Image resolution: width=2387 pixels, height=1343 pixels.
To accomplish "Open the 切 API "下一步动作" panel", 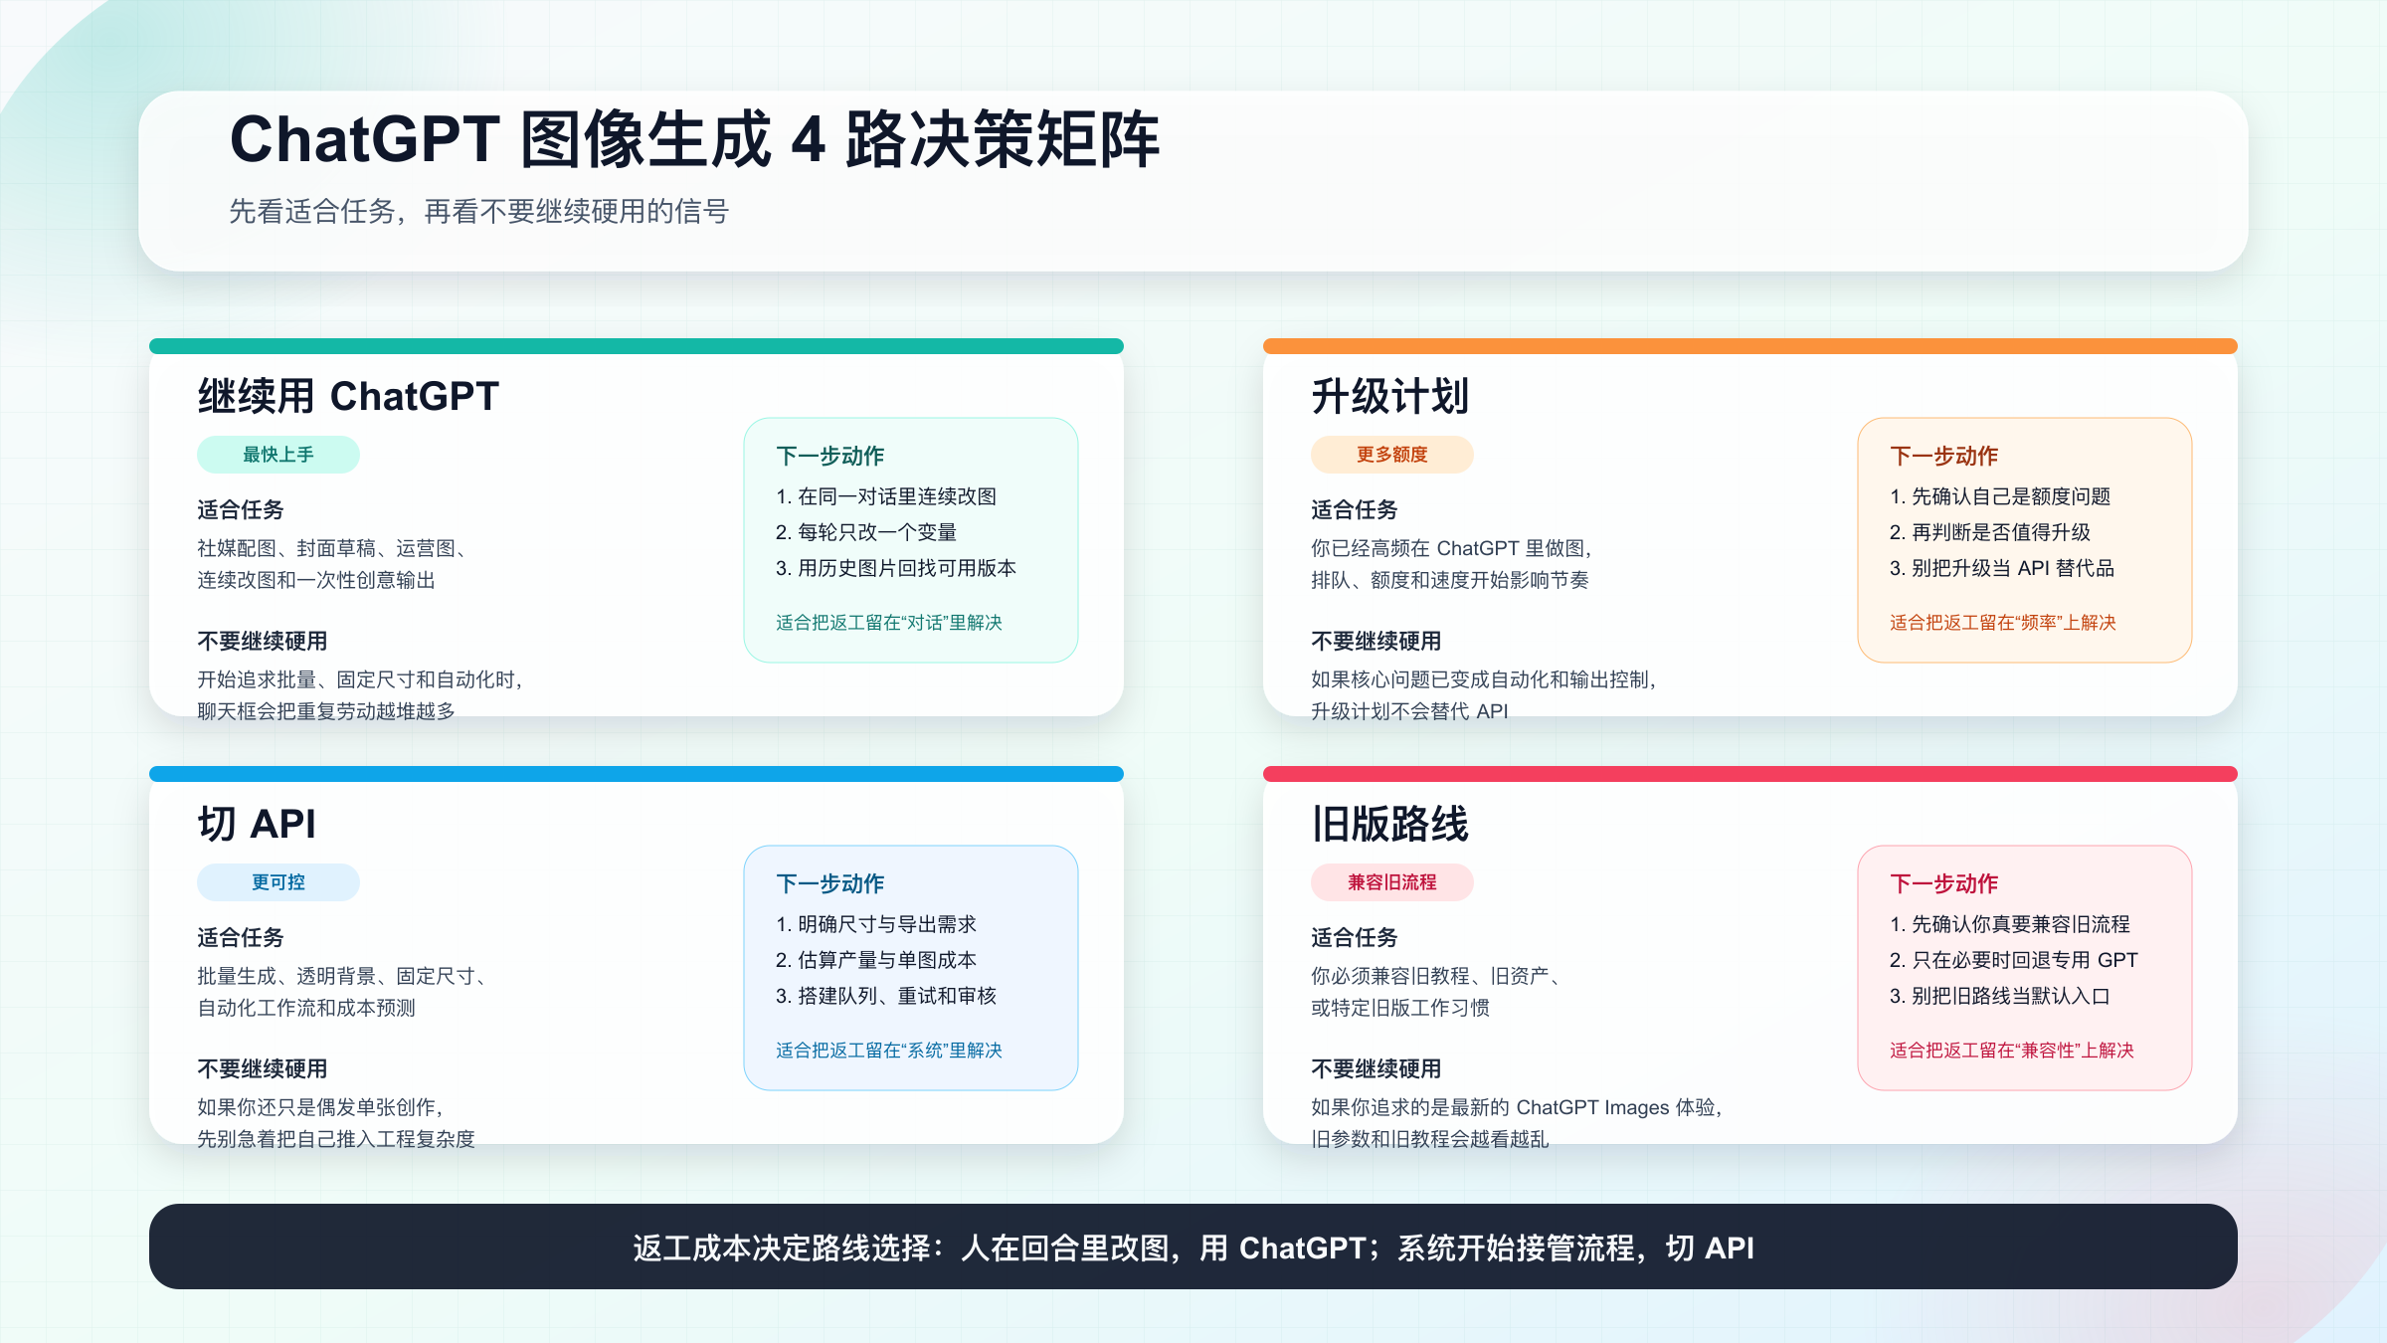I will [910, 965].
